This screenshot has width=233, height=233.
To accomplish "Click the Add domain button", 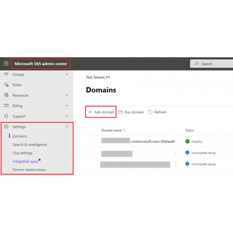I will click(101, 112).
